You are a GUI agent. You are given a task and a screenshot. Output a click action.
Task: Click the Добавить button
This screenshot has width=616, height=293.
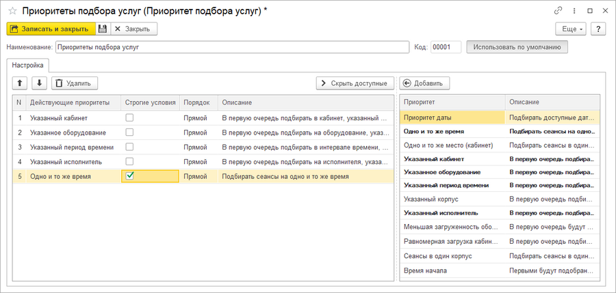424,83
